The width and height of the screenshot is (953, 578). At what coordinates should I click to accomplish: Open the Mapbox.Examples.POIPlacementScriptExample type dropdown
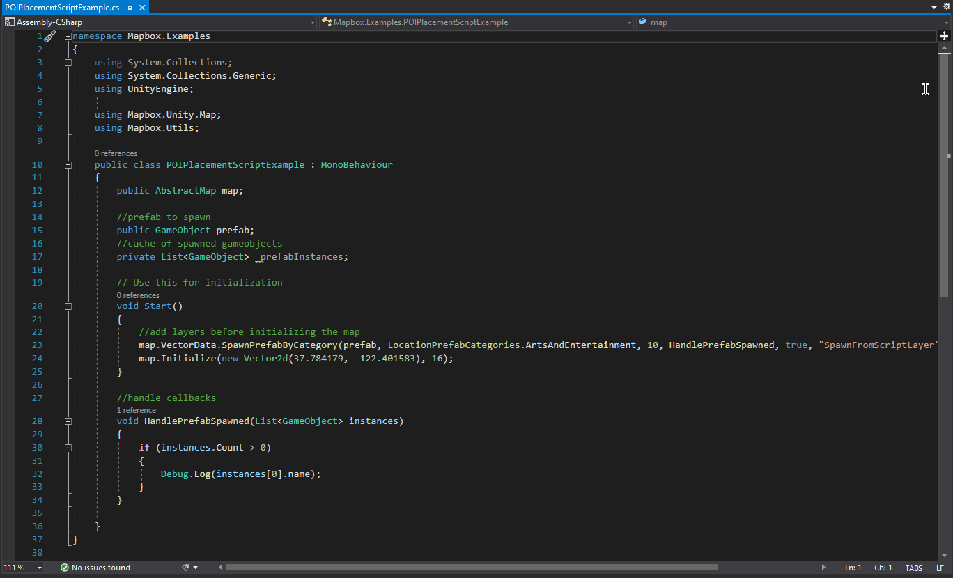[476, 22]
